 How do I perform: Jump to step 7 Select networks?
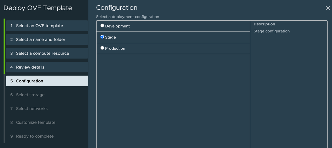[x=47, y=109]
